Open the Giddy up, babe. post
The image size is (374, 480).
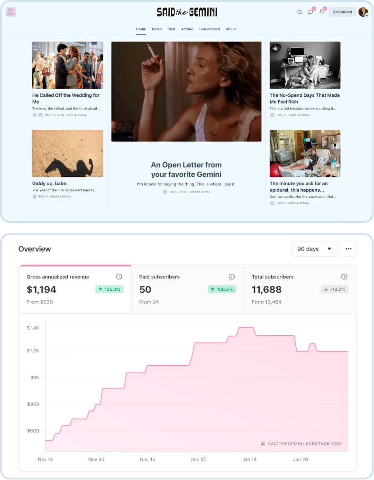(50, 184)
